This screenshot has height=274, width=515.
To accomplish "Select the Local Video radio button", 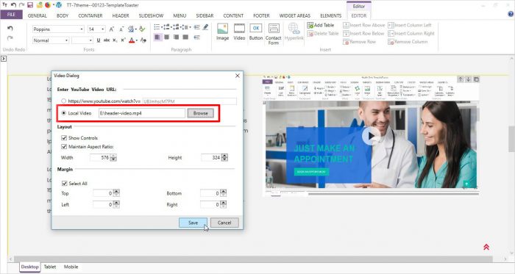I will (x=64, y=113).
